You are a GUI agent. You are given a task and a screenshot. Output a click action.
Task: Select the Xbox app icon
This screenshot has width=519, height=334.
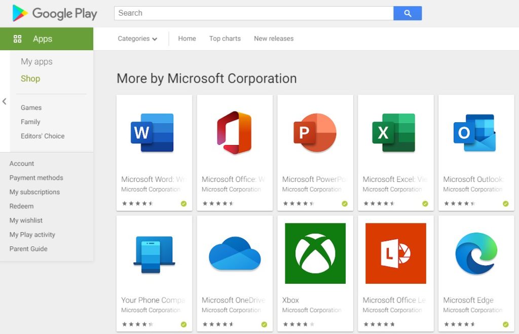click(x=315, y=253)
